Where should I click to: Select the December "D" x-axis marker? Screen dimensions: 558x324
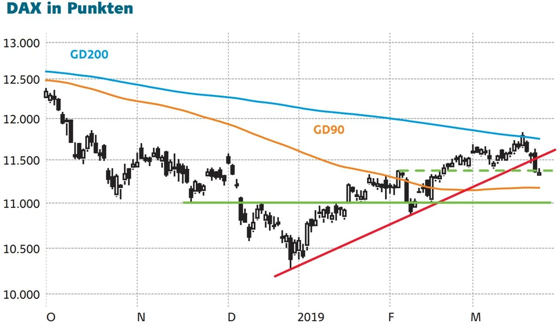tap(232, 317)
